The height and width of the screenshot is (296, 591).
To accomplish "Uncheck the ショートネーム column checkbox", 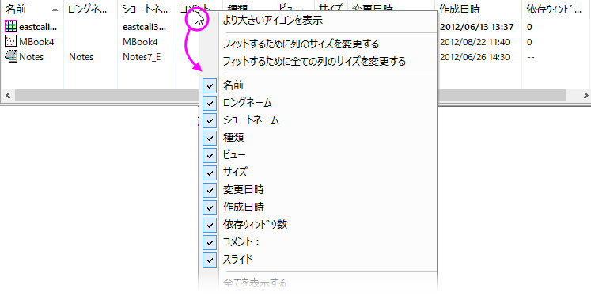I will coord(210,120).
